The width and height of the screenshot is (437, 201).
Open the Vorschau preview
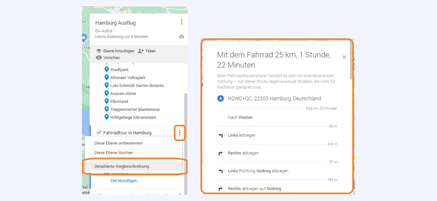pos(111,58)
